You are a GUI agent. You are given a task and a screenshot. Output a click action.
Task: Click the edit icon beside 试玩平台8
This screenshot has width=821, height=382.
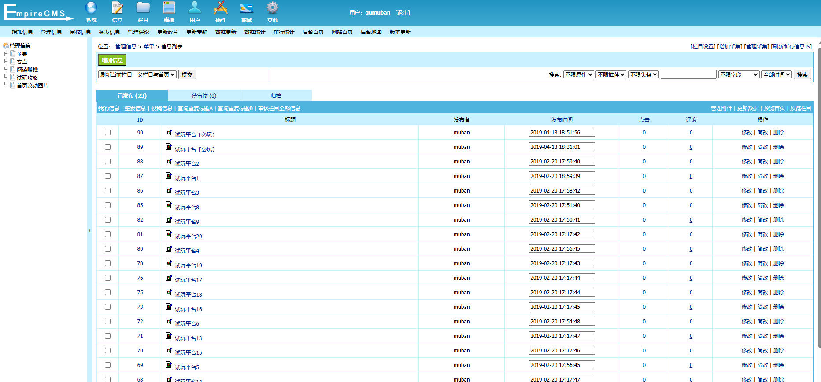point(169,204)
